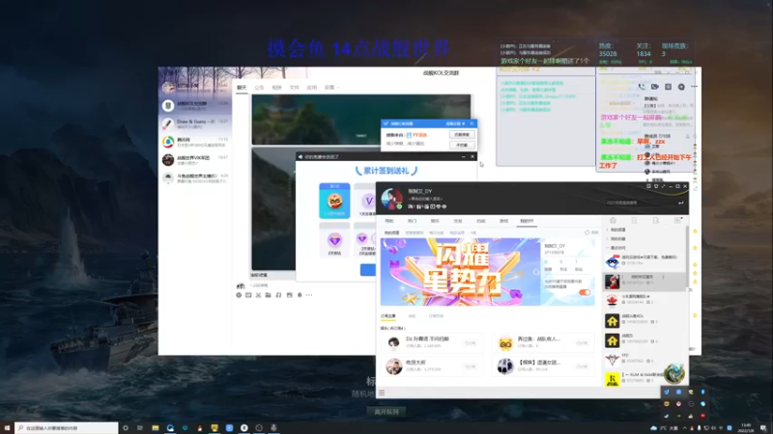Switch to the 游戏 tab in YY
Screen dimensions: 773x434
click(503, 221)
